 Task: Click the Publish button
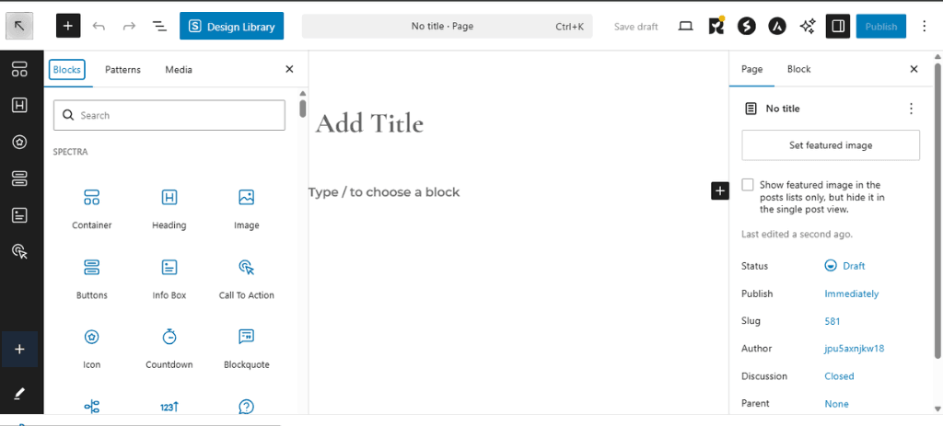[x=881, y=27]
